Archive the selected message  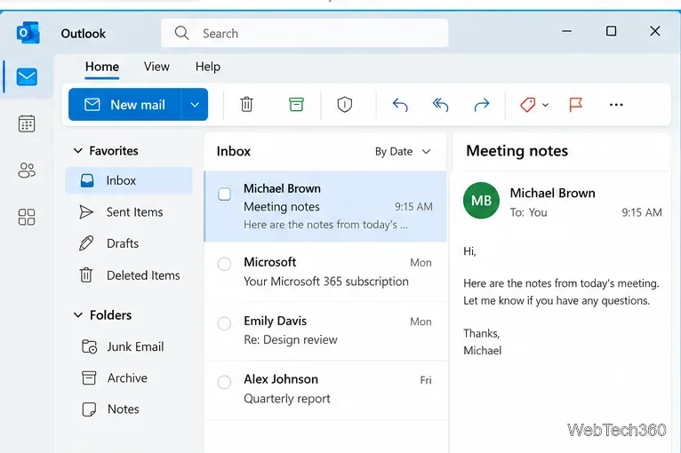tap(296, 105)
